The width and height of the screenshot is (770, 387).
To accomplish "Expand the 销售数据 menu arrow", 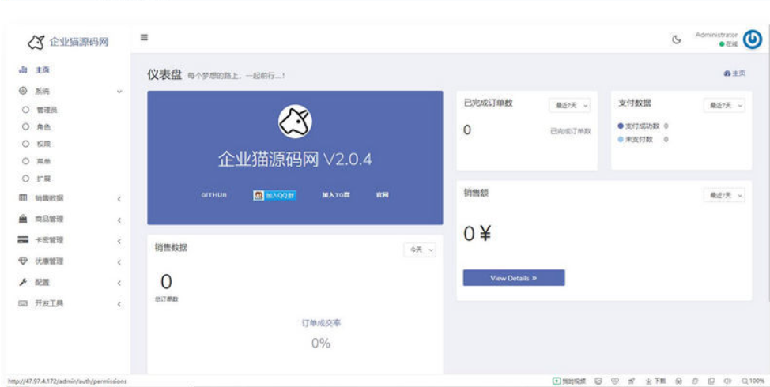I will tap(119, 199).
